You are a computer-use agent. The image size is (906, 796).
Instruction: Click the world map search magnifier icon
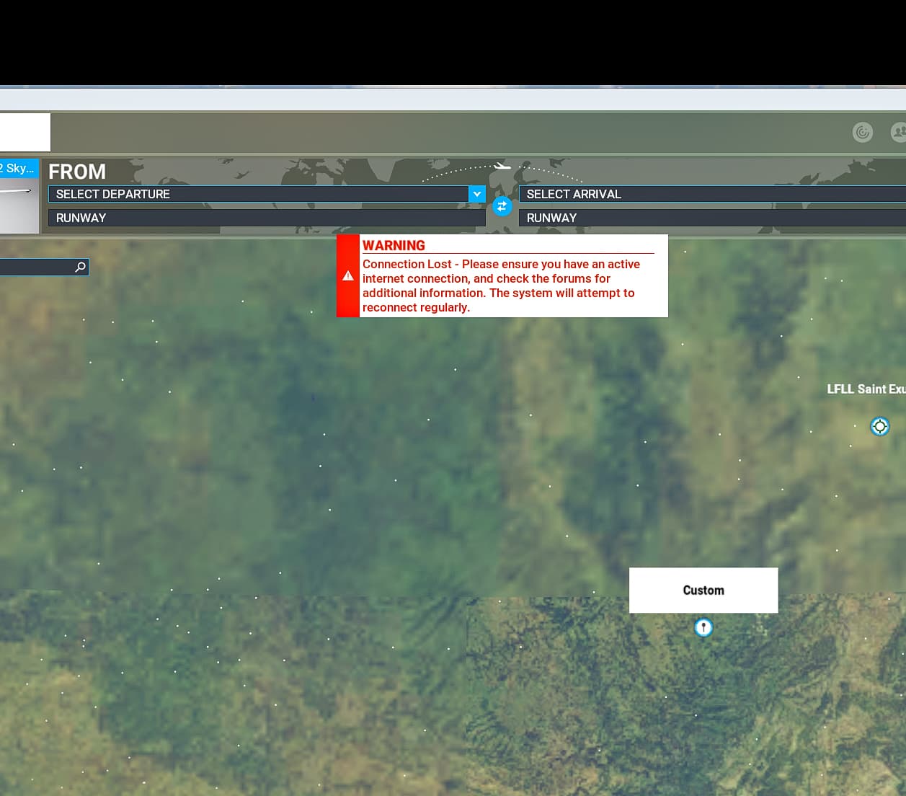(81, 267)
